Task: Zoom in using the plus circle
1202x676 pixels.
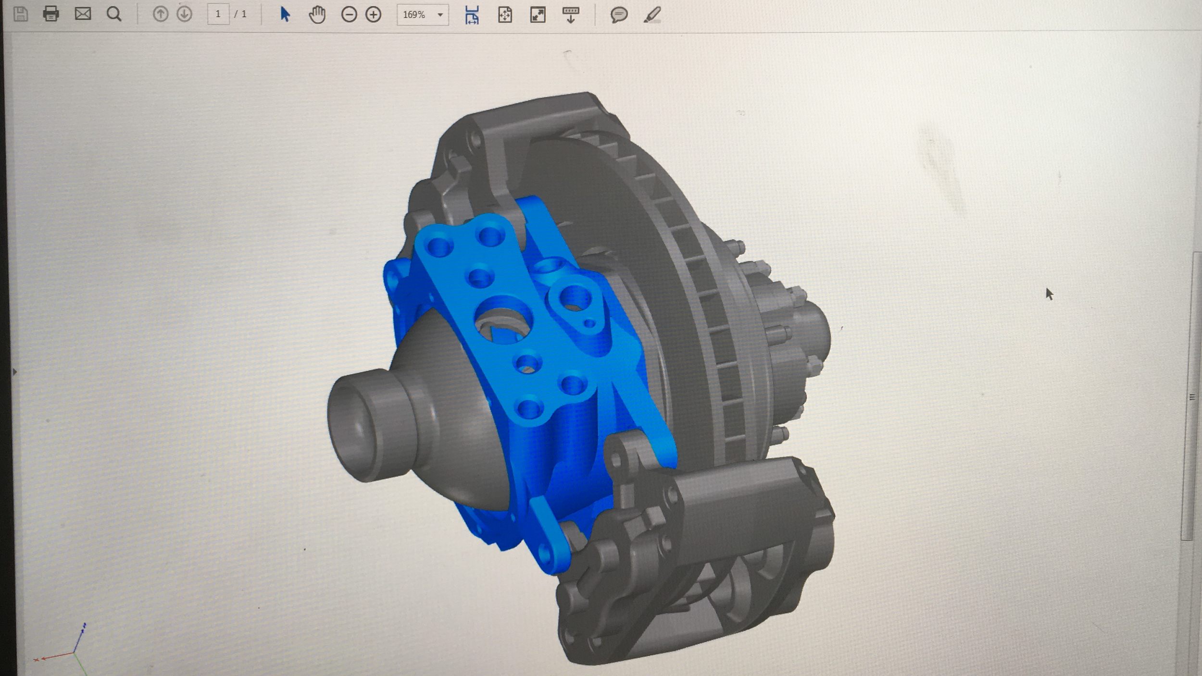Action: [x=374, y=15]
